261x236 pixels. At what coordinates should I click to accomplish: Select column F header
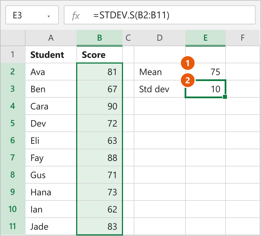(242, 38)
